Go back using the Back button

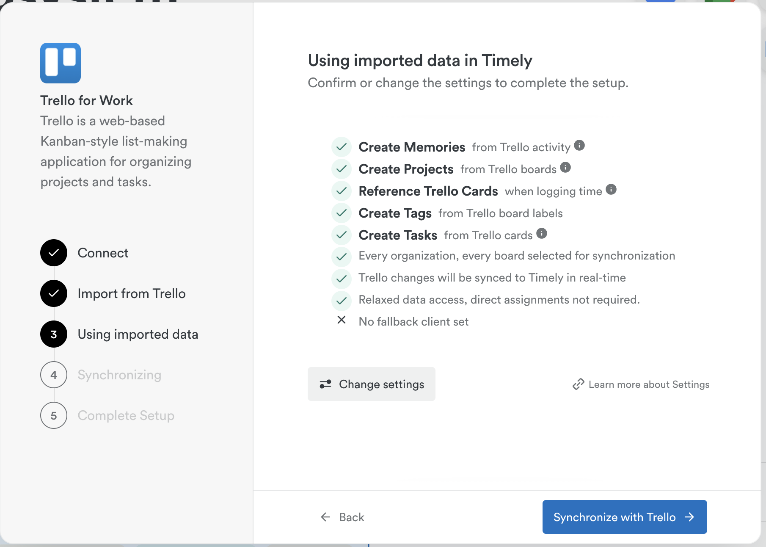[x=342, y=517]
